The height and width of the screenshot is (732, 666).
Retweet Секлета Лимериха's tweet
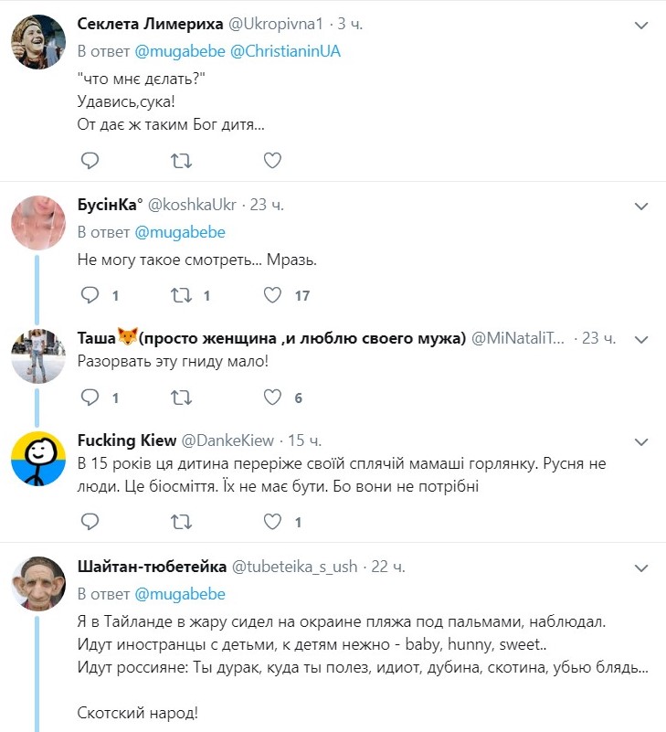point(181,161)
